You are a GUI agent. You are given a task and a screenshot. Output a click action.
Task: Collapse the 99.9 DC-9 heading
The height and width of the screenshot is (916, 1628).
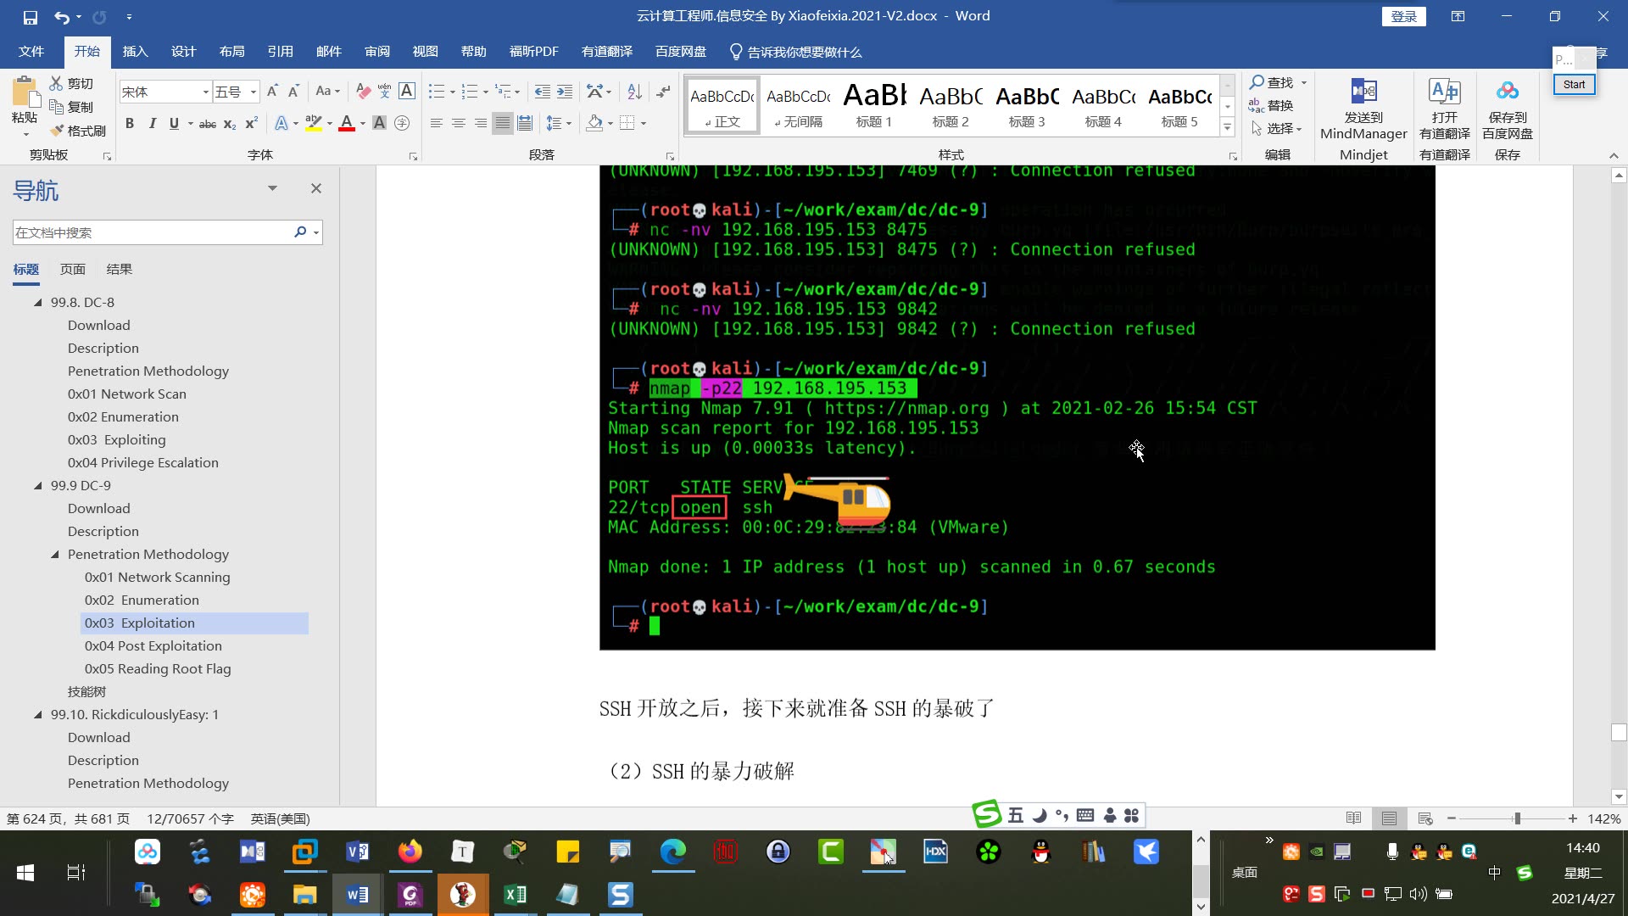pyautogui.click(x=38, y=486)
